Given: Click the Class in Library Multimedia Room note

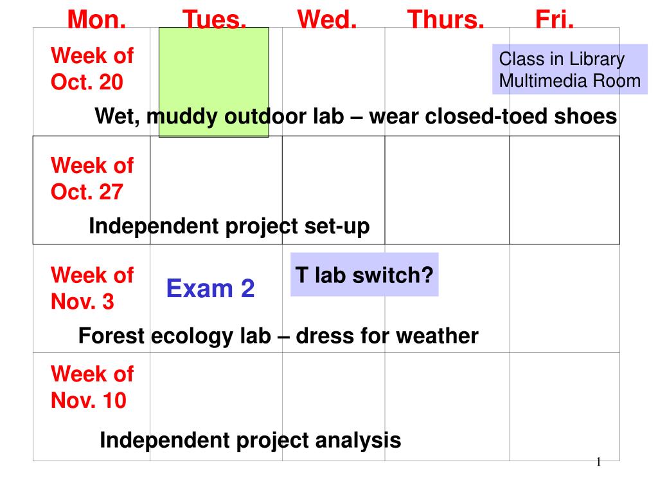Looking at the screenshot, I should coord(570,69).
